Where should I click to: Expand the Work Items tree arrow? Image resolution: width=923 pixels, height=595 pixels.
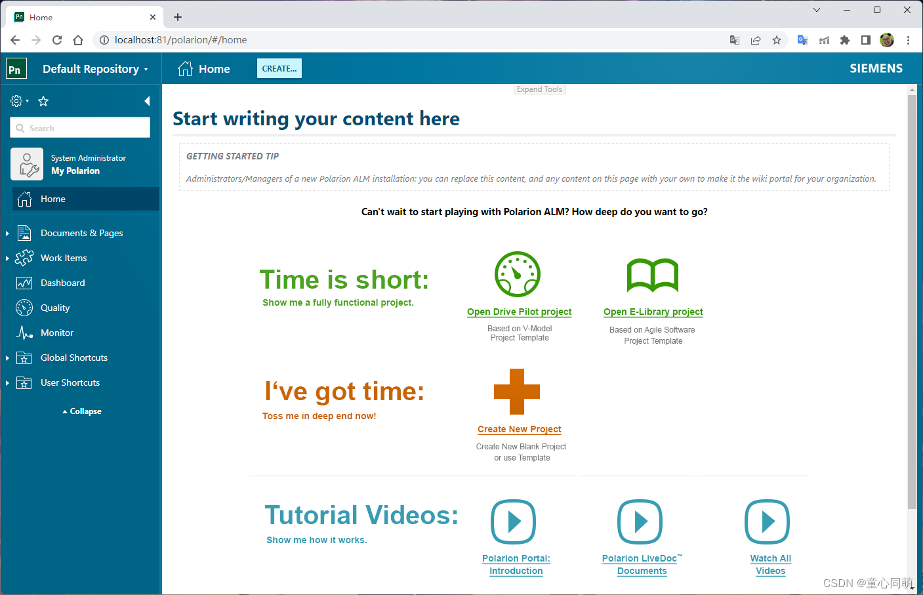(7, 258)
